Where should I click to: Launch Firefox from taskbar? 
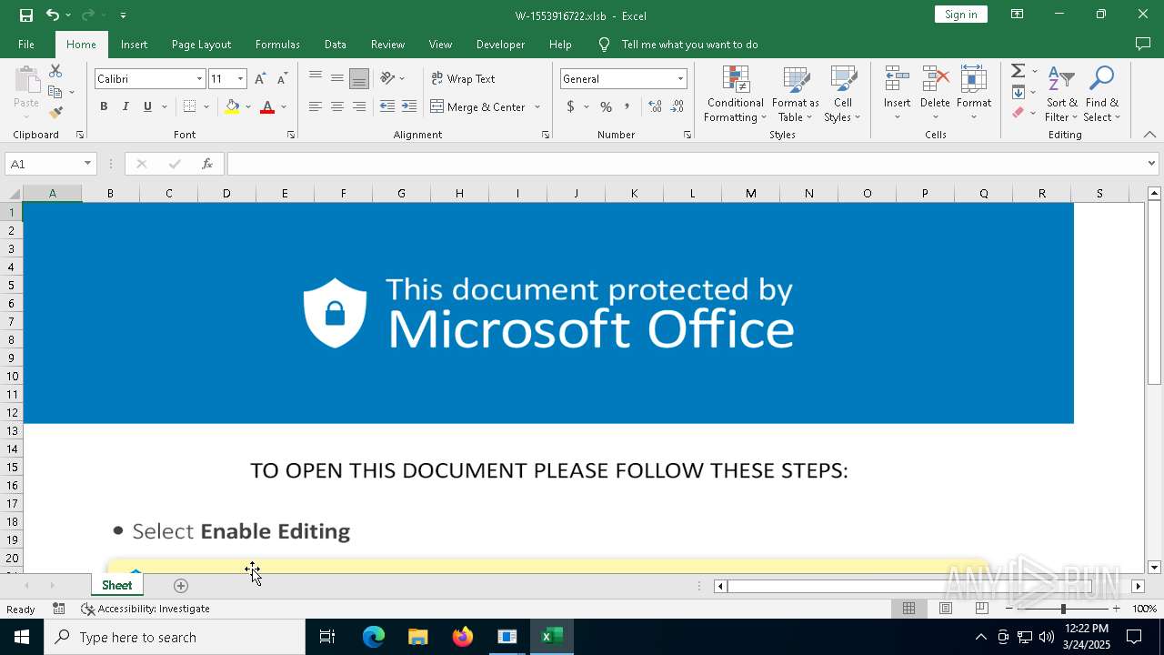(x=463, y=637)
